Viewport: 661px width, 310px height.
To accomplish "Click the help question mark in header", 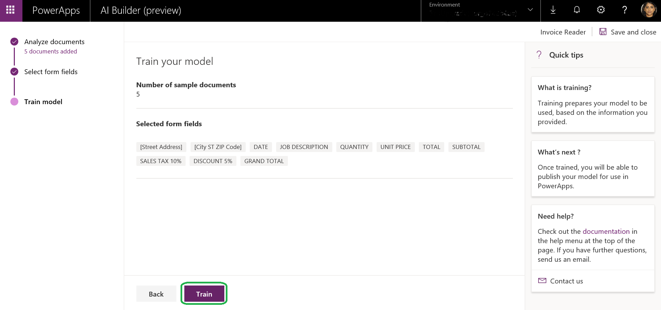I will (x=624, y=10).
